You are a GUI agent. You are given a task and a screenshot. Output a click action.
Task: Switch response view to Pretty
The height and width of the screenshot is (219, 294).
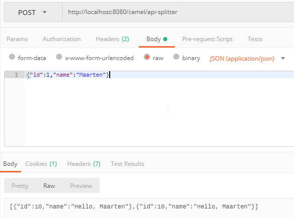pyautogui.click(x=20, y=186)
